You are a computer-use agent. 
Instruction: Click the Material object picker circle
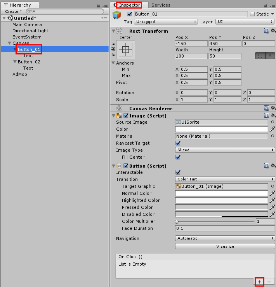[273, 136]
